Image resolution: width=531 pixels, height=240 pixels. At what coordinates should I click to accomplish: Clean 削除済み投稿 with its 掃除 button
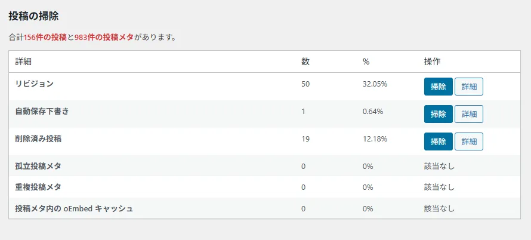(439, 141)
